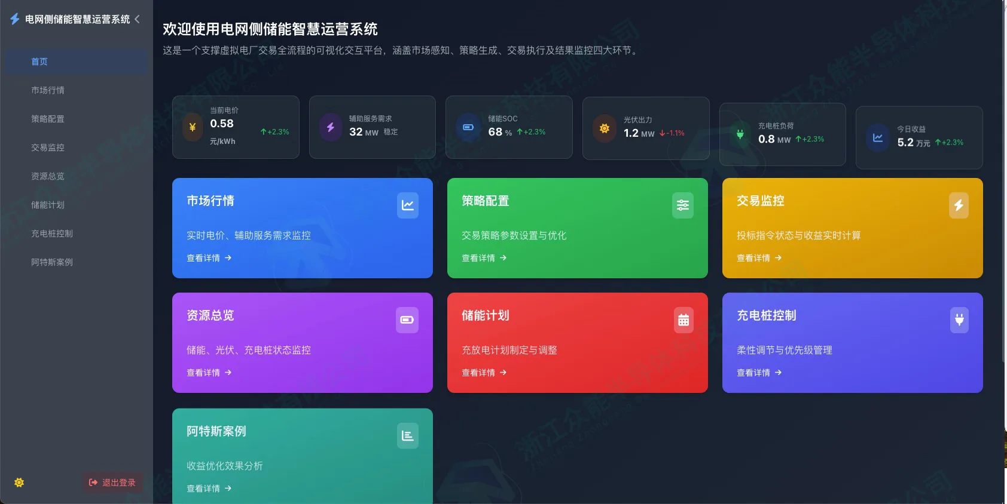Collapse the sidebar using the chevron
Image resolution: width=1007 pixels, height=504 pixels.
click(x=137, y=19)
